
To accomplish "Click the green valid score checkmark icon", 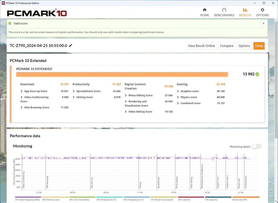I will coord(10,23).
